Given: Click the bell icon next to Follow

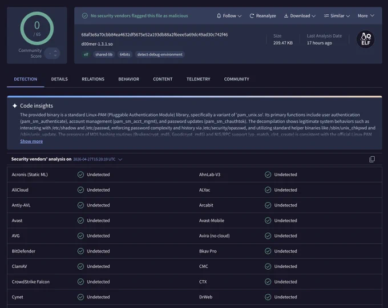Looking at the screenshot, I should click(x=219, y=16).
